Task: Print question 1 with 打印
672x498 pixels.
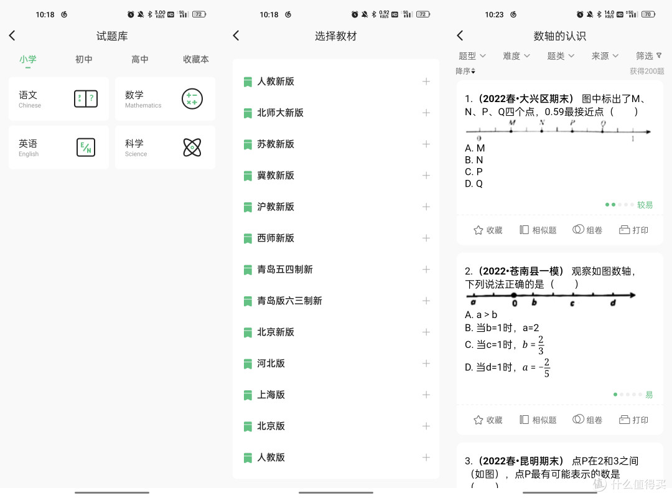Action: click(633, 230)
